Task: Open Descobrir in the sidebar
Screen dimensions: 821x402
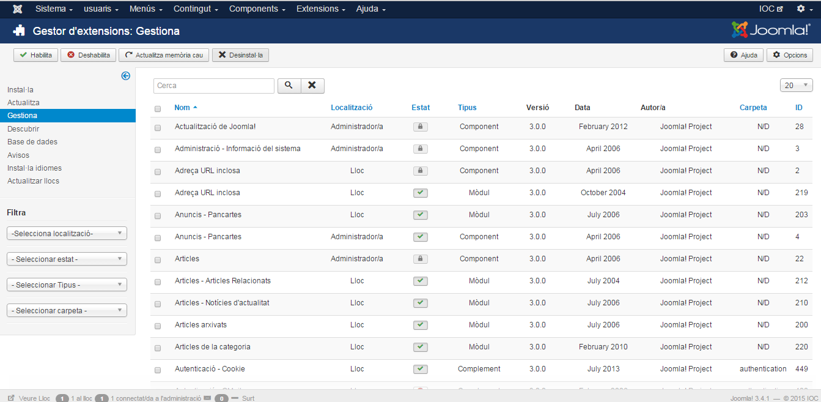Action: coord(23,129)
